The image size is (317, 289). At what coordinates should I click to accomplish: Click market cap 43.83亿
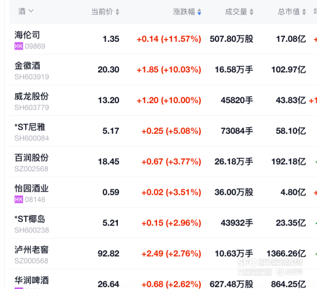291,100
